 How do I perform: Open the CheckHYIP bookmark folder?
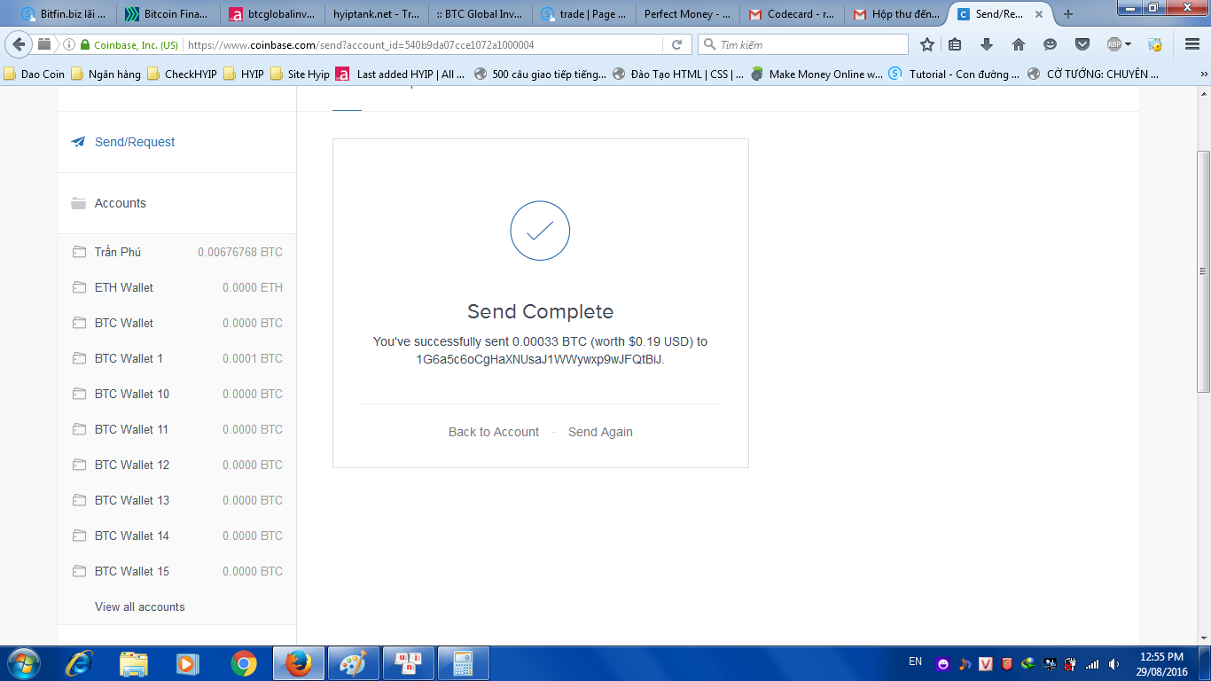coord(184,74)
